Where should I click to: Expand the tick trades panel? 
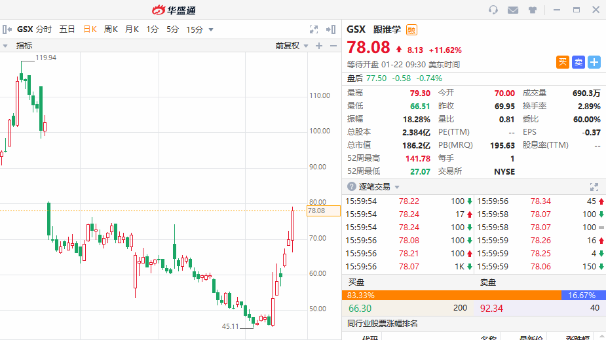tap(594, 187)
